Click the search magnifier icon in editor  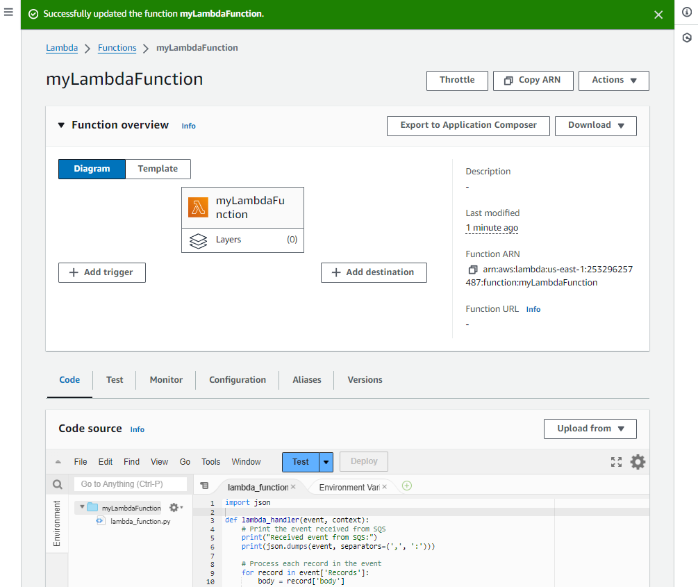point(58,484)
